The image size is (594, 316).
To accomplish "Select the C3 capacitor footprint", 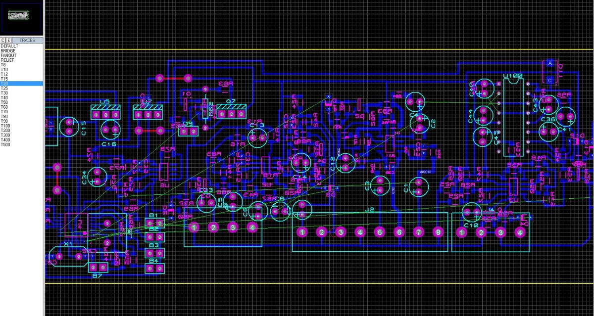I will coord(380,186).
